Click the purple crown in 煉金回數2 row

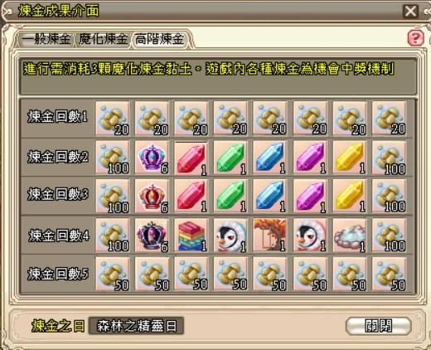point(152,158)
